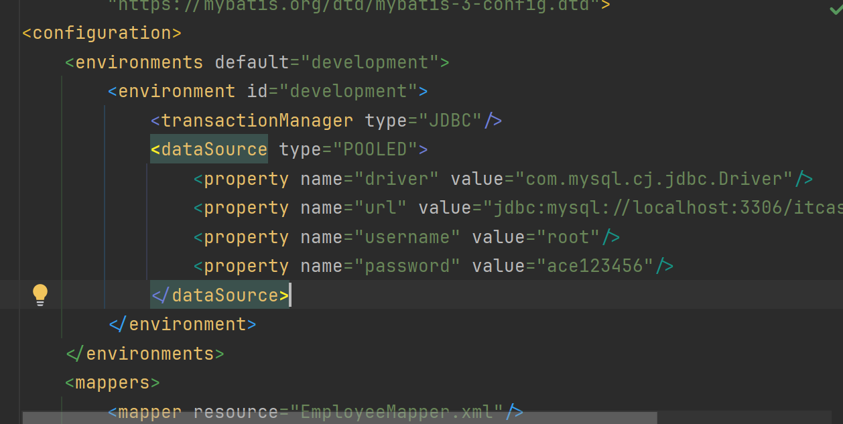Click the opening configuration tag
843x424 pixels.
pyautogui.click(x=102, y=33)
